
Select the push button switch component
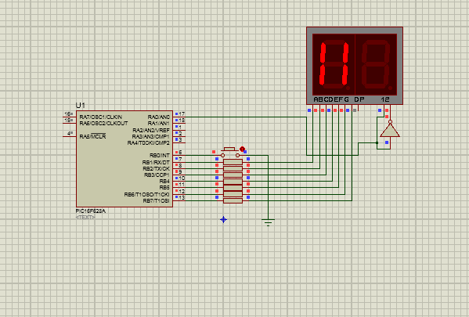(x=229, y=152)
